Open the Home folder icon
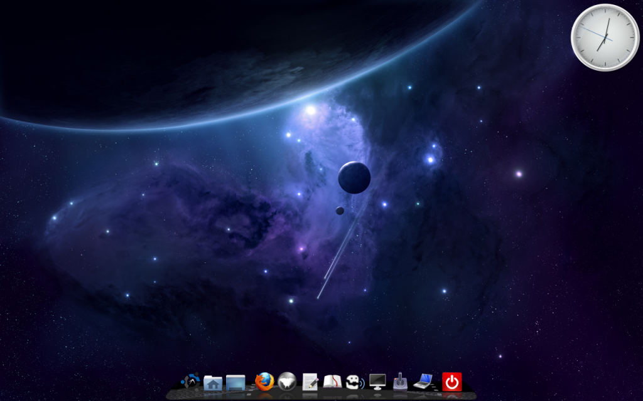The height and width of the screenshot is (401, 643). point(213,382)
